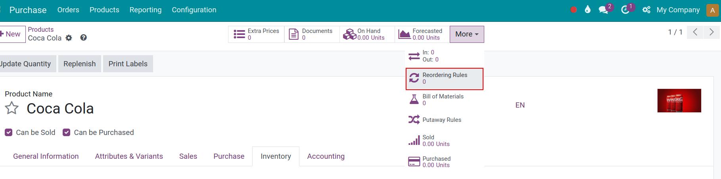Open Purchased 0.00 Units entry
This screenshot has height=179, width=721.
tap(445, 162)
